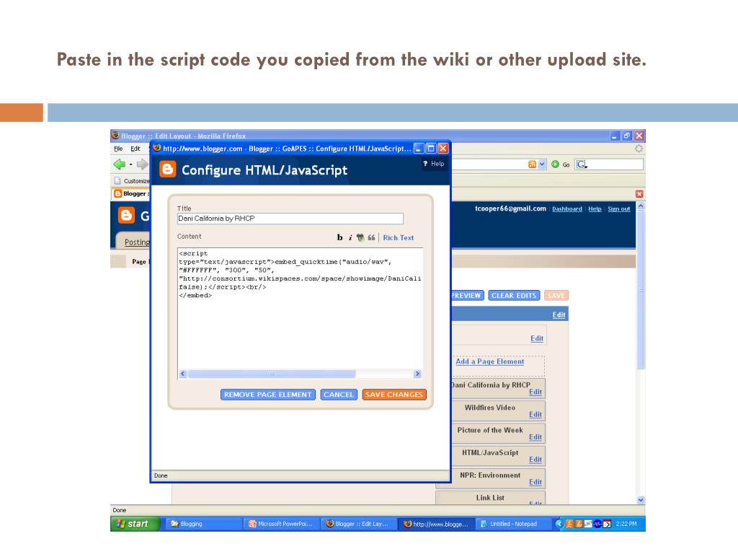The image size is (738, 554).
Task: Open the Edit menu in Firefox
Action: pos(135,149)
